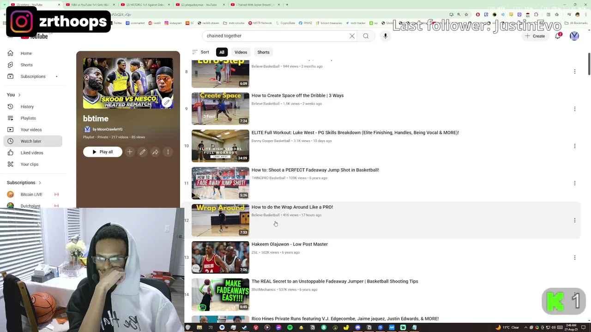Image resolution: width=591 pixels, height=332 pixels.
Task: Open 'How to Create Space off the Dribble' video
Action: (297, 95)
